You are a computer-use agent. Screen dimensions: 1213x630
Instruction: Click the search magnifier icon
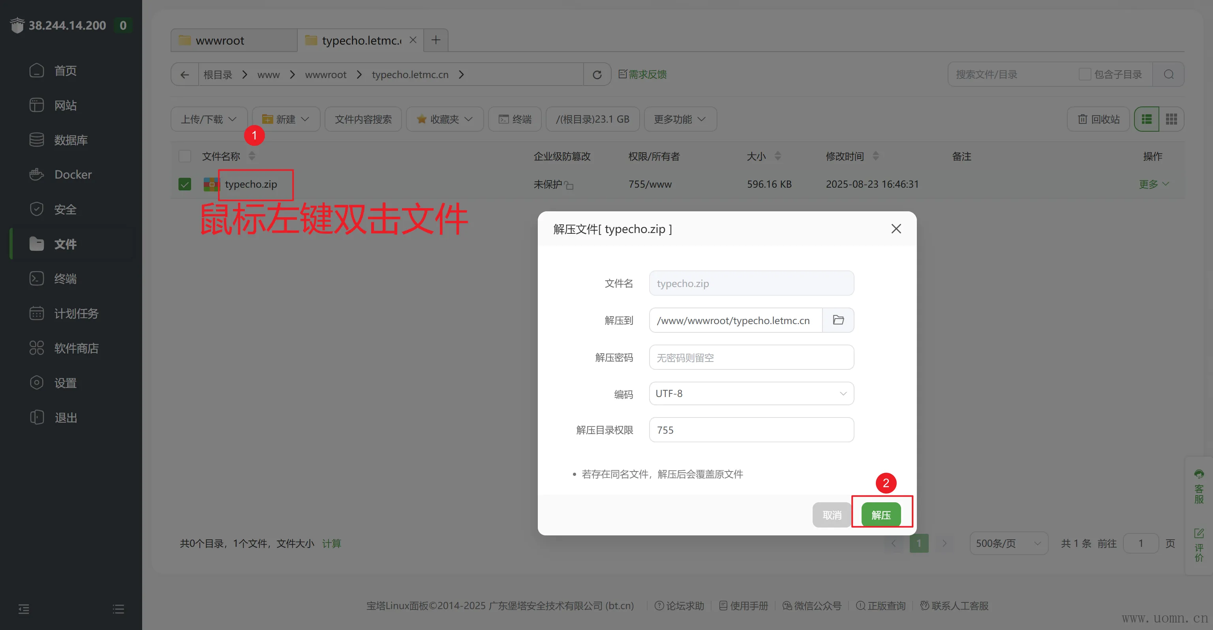[1168, 74]
